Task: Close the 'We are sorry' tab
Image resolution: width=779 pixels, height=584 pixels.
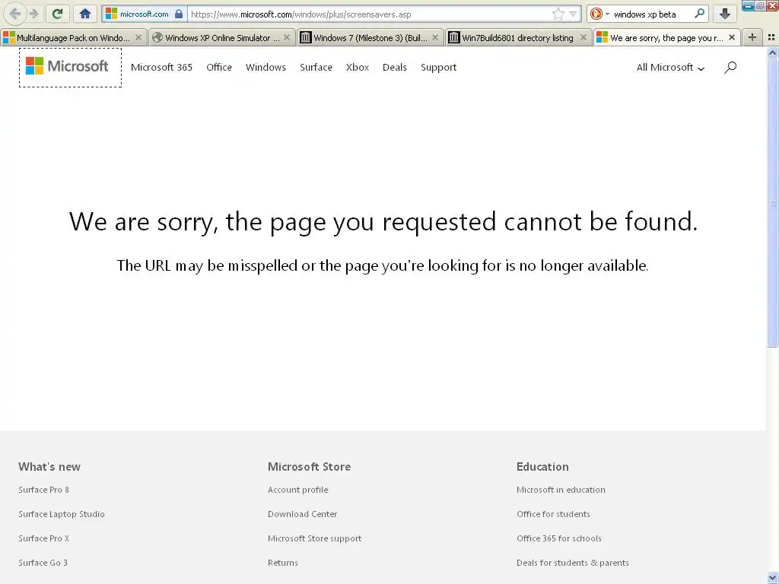Action: [731, 38]
